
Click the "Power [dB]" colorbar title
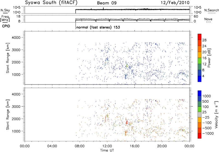(x=209, y=58)
